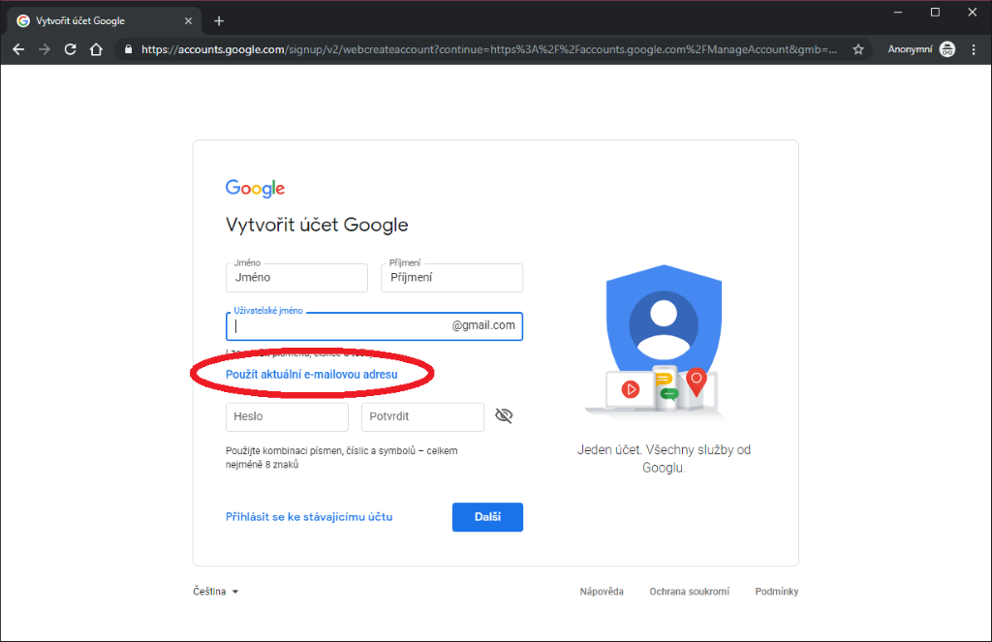
Task: Click the Potvrdit confirm password field
Action: [x=422, y=416]
